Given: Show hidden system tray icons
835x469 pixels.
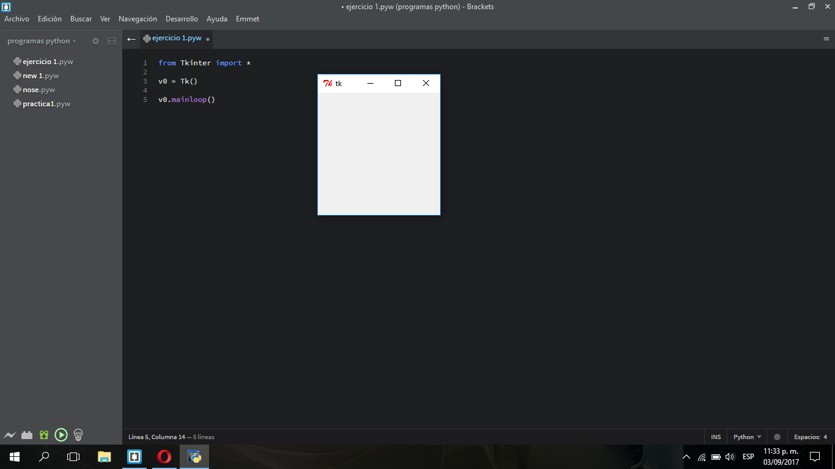Looking at the screenshot, I should tap(686, 457).
